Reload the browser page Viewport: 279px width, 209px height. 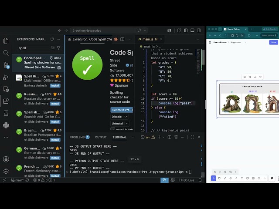pyautogui.click(x=220, y=35)
